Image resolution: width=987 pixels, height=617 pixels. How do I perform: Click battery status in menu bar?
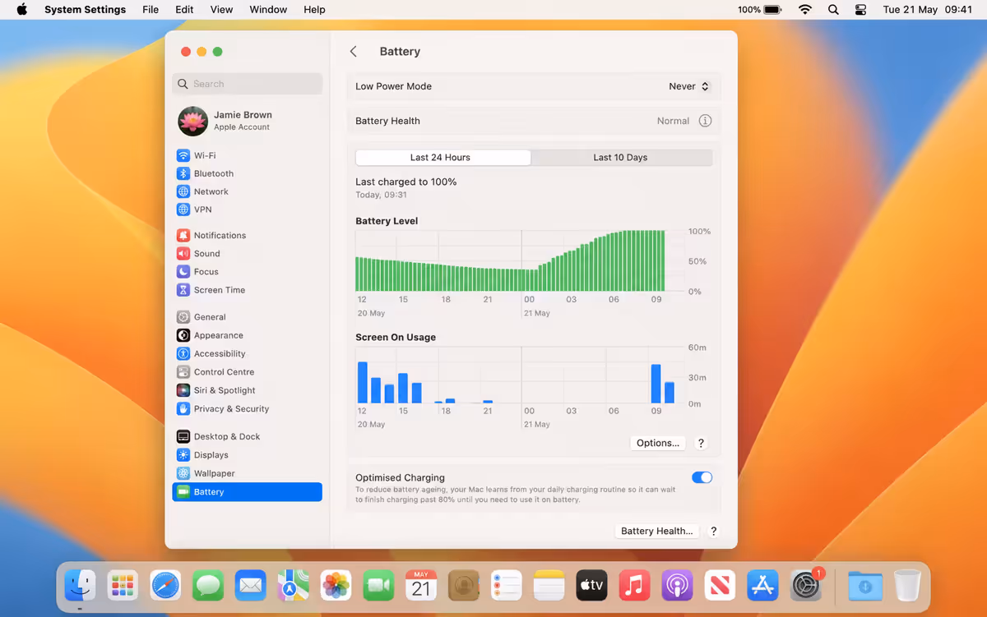[x=760, y=10]
